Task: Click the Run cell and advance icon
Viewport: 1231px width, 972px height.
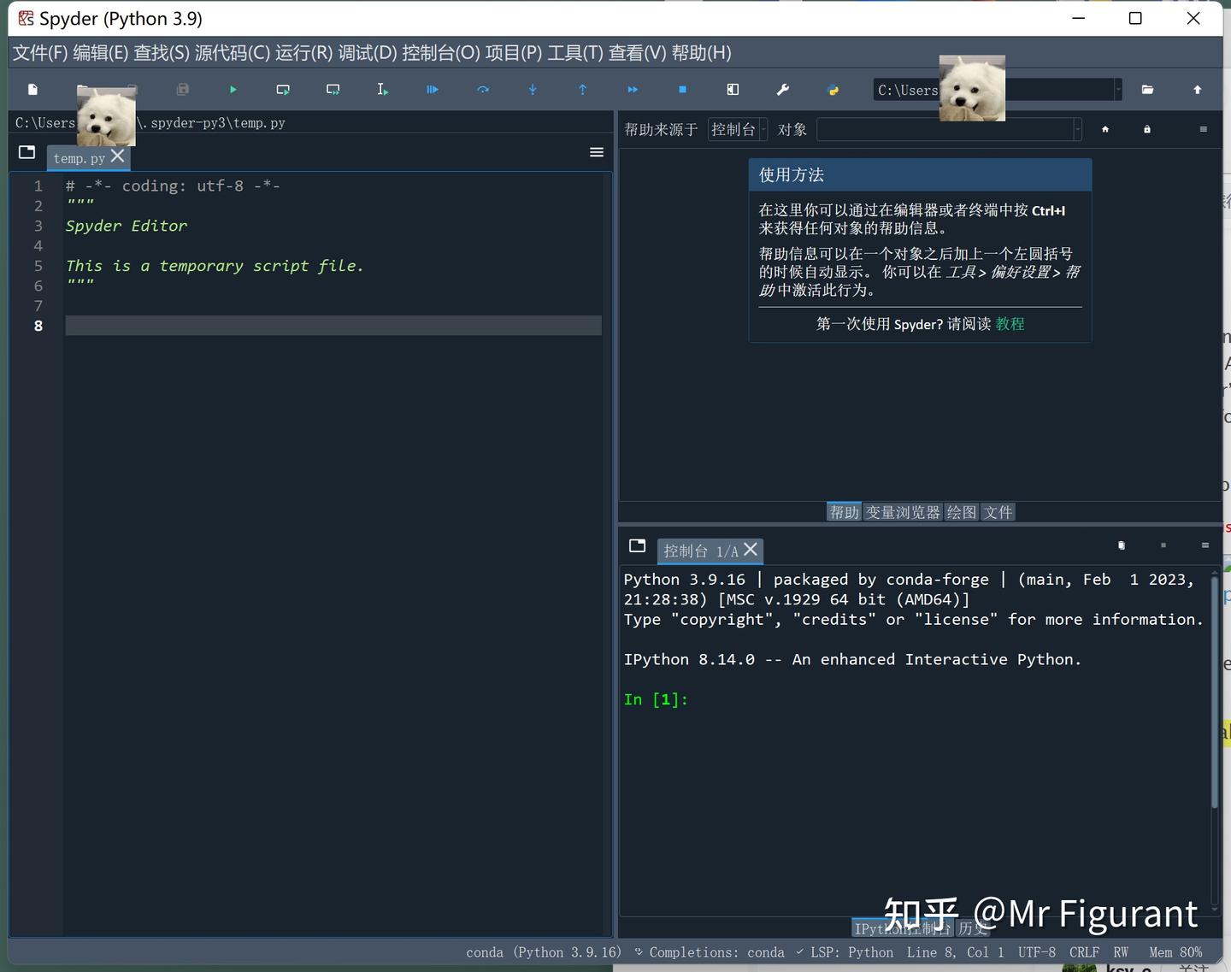Action: point(333,90)
